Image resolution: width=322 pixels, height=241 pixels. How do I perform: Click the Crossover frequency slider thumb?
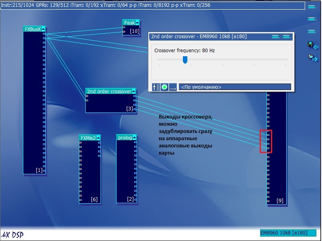point(185,60)
